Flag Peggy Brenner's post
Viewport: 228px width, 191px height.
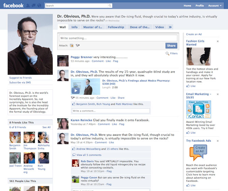116,61
